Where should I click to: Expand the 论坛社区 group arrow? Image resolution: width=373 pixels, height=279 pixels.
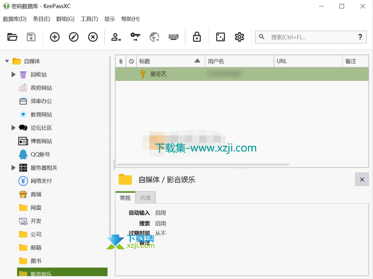[x=14, y=128]
